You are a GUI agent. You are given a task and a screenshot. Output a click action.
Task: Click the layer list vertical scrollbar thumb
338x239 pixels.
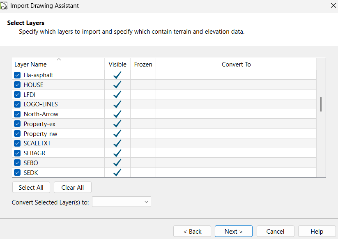pos(321,104)
